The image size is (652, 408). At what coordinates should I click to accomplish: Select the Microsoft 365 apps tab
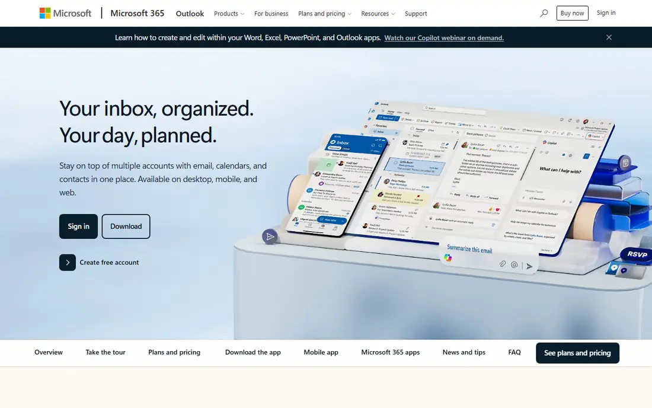(x=391, y=352)
